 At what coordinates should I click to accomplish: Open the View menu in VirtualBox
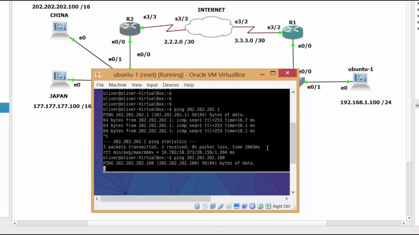point(137,85)
